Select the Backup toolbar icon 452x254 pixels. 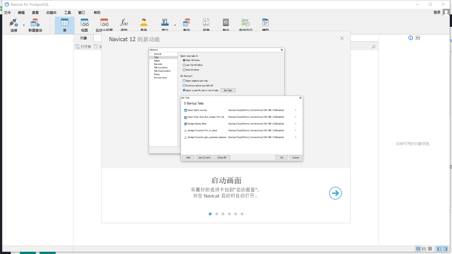coord(226,24)
